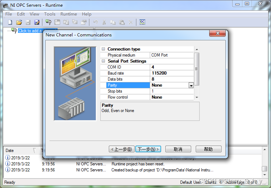Screen dimensions: 271x188
Task: Click the property grid scroll down arrow
Action: 197,98
